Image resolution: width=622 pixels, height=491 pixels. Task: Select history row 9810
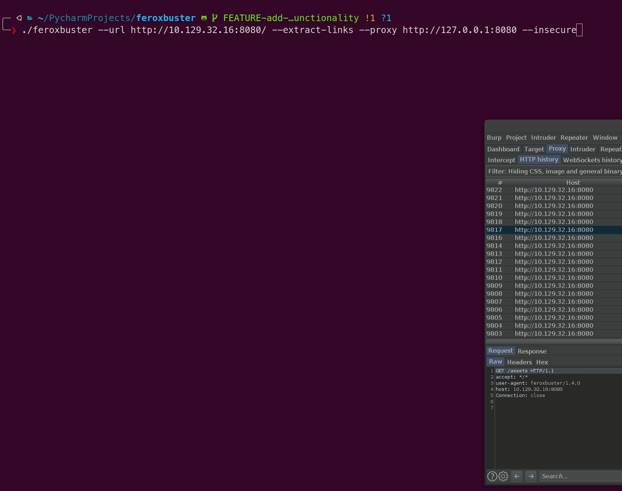(x=554, y=278)
